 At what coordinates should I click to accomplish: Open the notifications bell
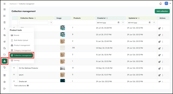(x=161, y=4)
